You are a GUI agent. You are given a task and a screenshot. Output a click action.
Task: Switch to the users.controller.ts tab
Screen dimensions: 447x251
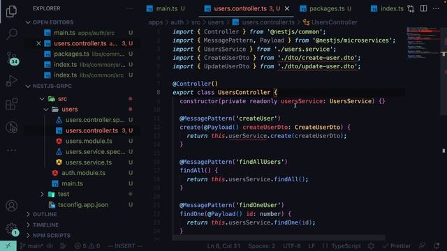click(x=240, y=9)
